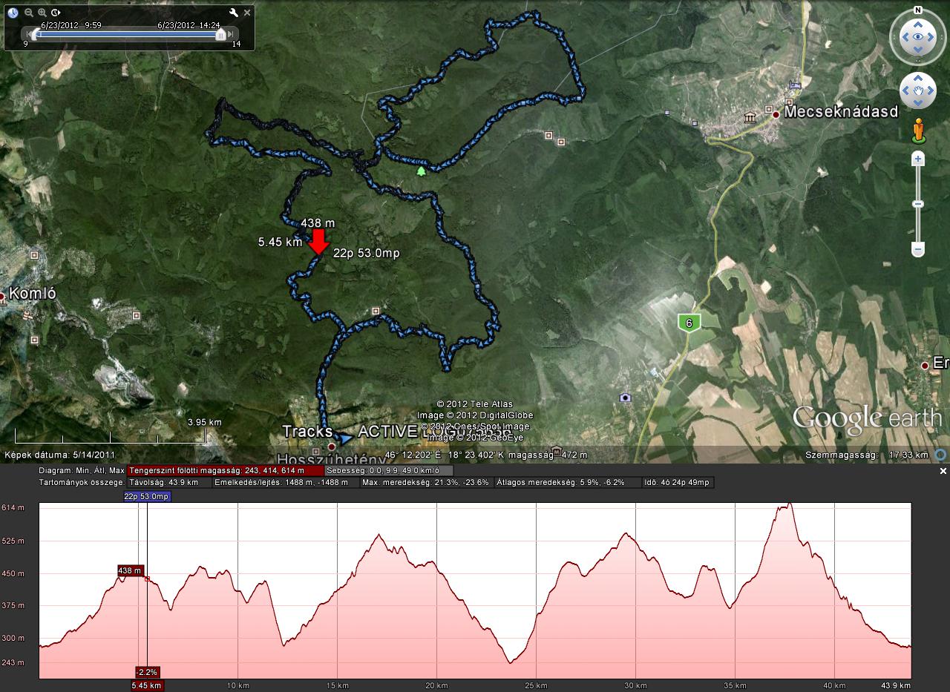Zoom out the time slider range

(29, 13)
